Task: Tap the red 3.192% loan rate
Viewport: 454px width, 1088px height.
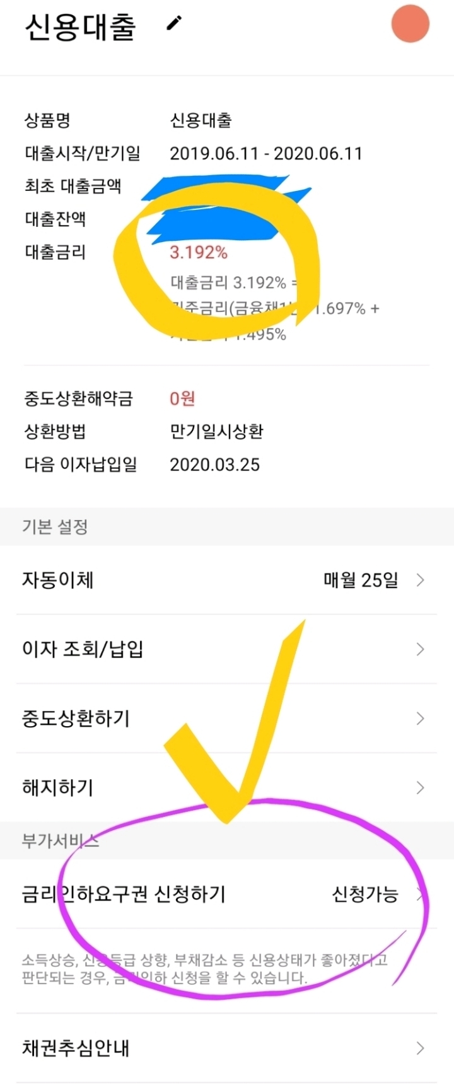Action: pos(199,253)
